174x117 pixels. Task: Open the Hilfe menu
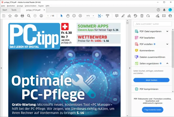tap(47, 6)
